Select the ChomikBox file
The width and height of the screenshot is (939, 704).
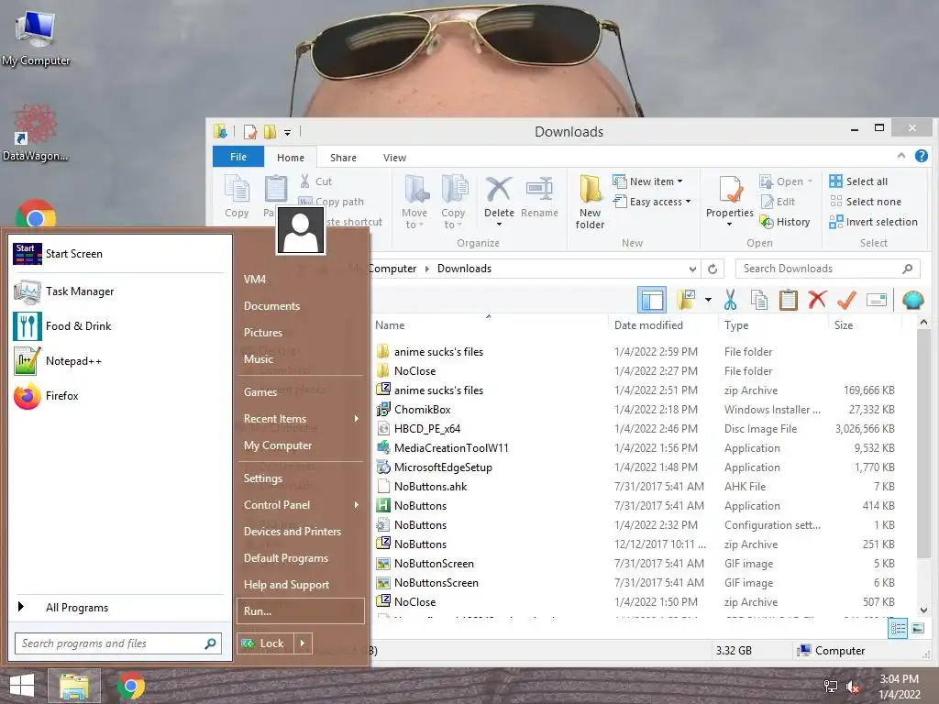point(422,410)
